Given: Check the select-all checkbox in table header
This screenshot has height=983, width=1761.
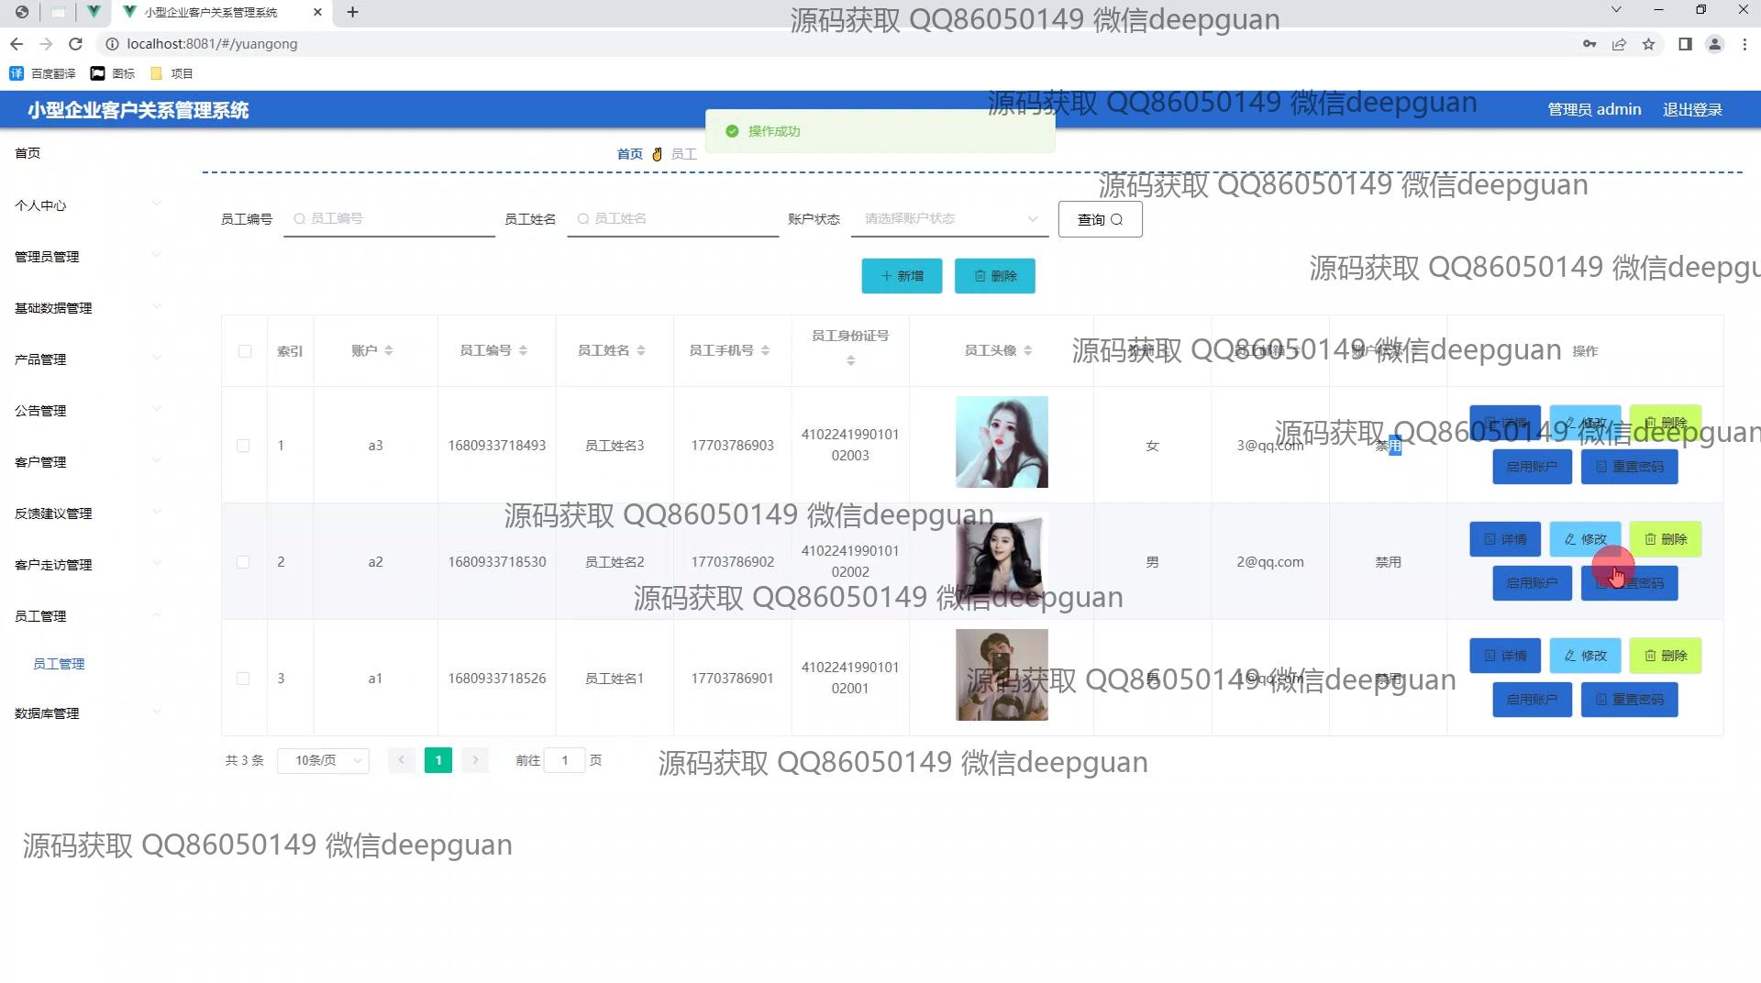Looking at the screenshot, I should (244, 351).
